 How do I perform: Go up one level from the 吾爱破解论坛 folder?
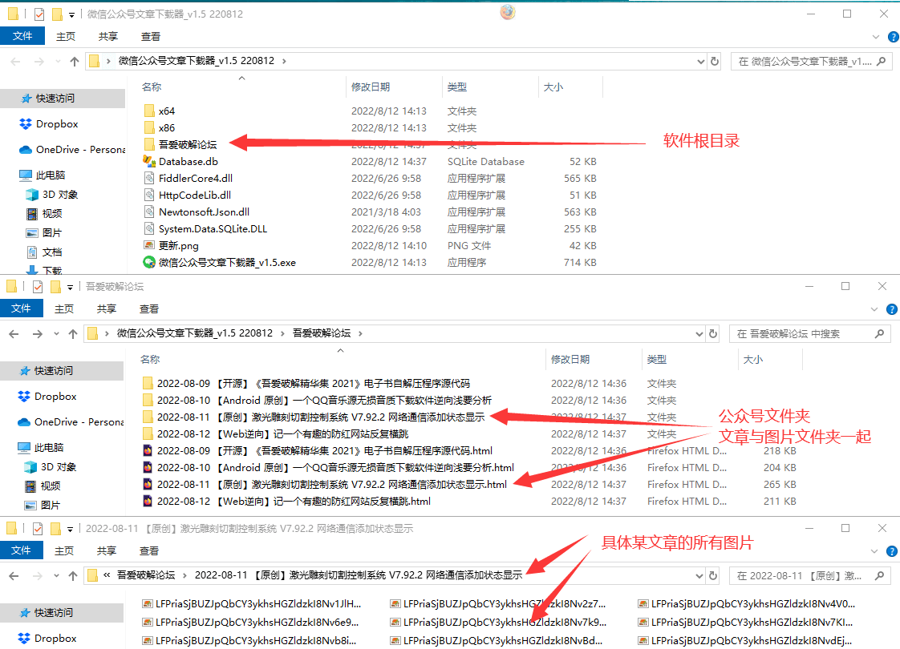72,333
